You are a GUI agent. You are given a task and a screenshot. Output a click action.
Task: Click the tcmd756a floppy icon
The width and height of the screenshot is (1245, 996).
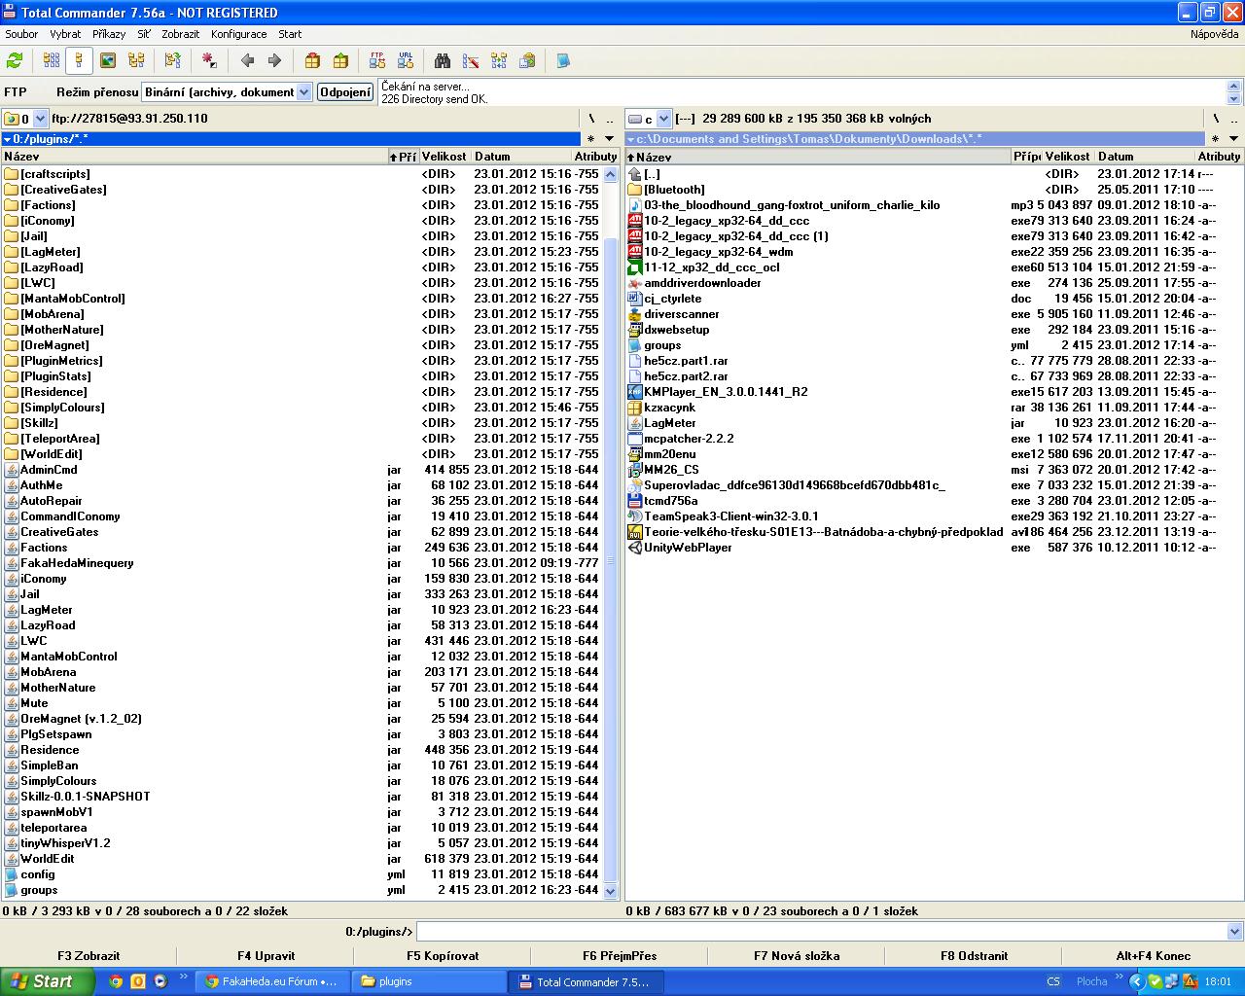[x=635, y=501]
